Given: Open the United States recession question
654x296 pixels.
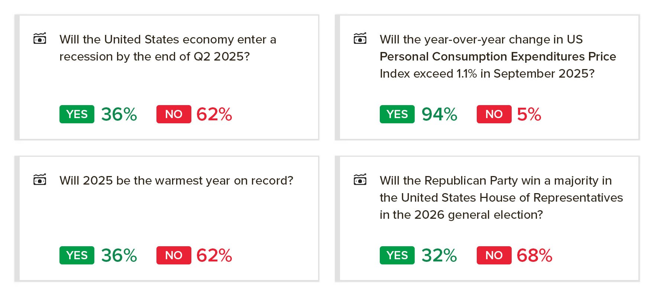Looking at the screenshot, I should [168, 48].
